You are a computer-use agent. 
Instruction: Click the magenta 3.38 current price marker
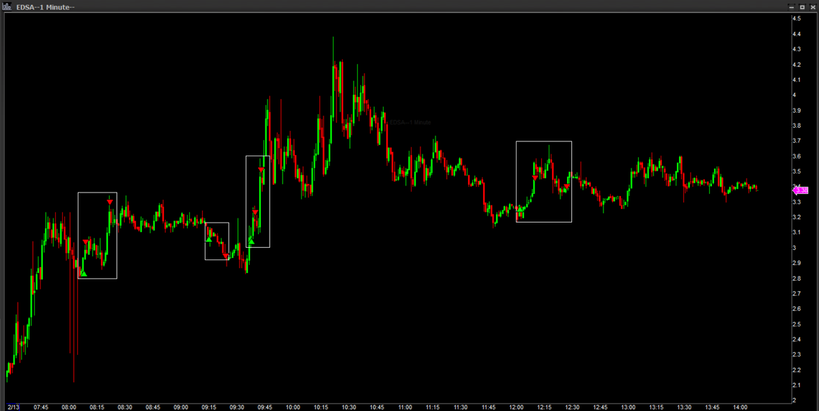[x=799, y=190]
